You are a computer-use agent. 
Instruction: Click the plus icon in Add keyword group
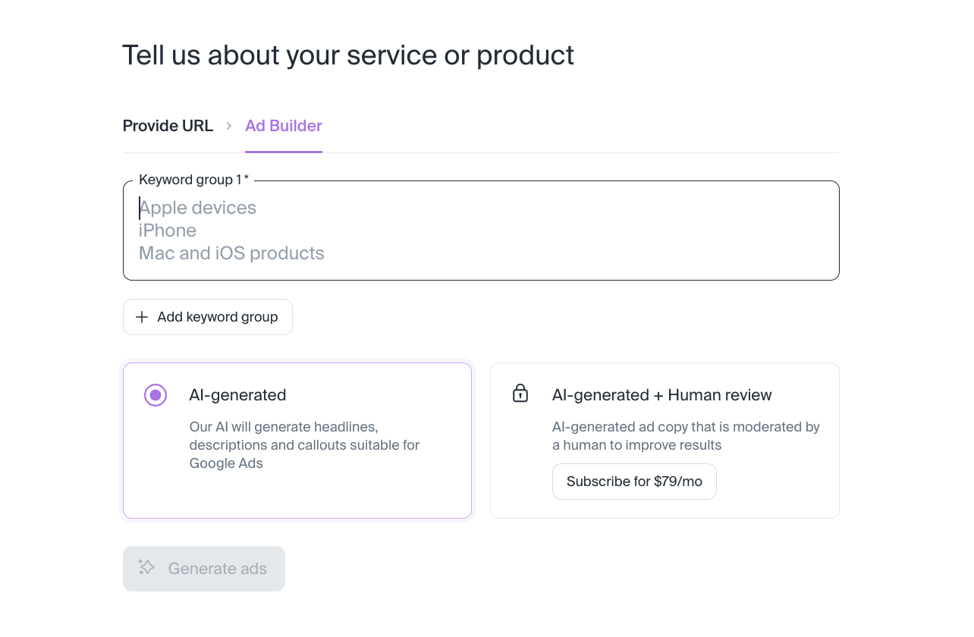(142, 317)
